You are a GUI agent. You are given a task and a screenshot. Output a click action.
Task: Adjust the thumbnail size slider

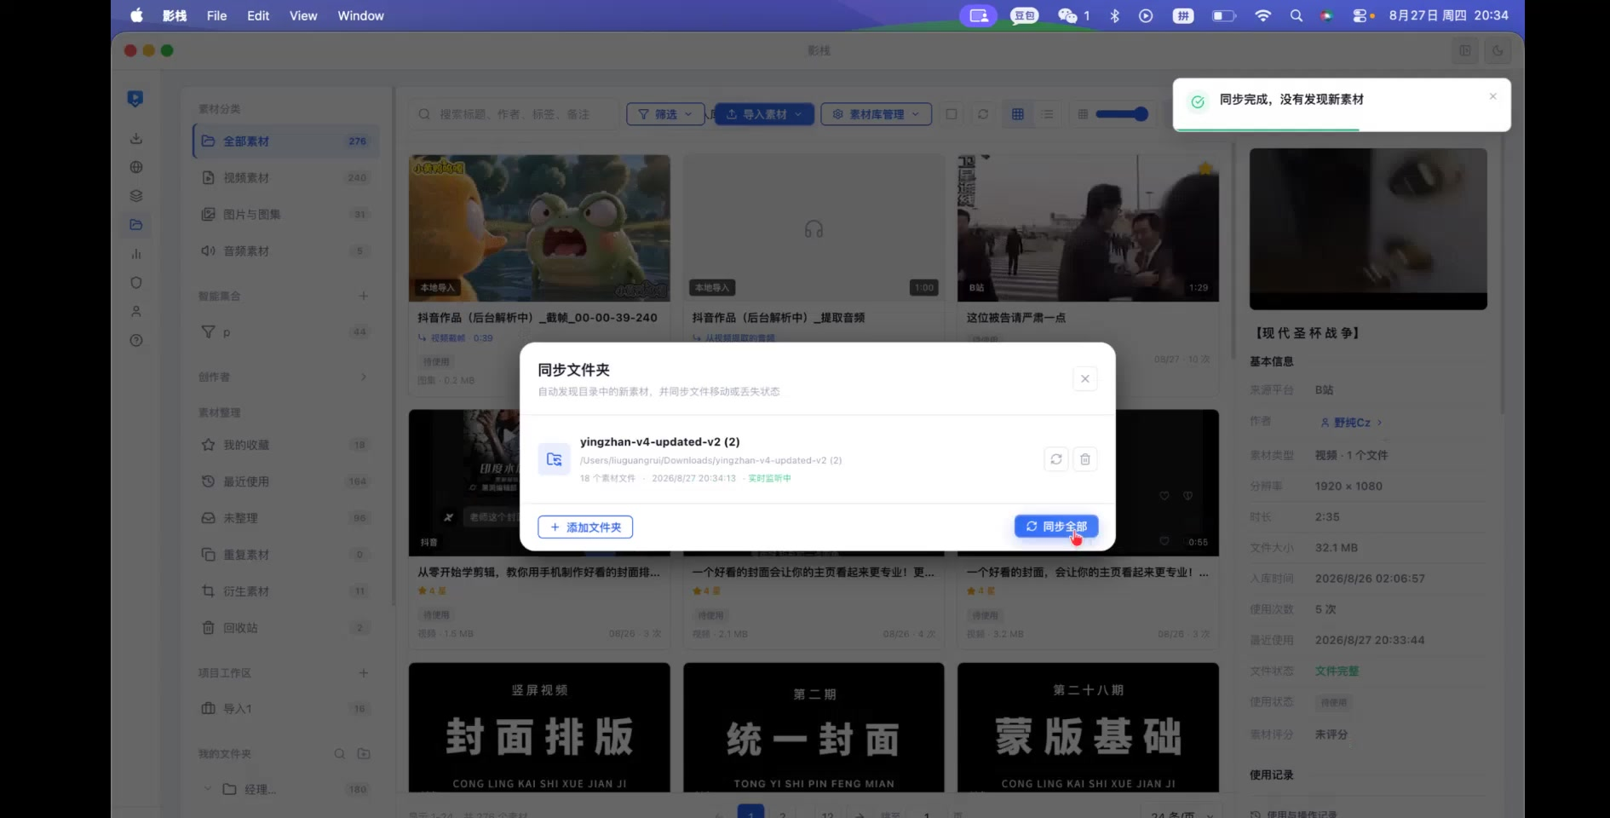coord(1122,114)
